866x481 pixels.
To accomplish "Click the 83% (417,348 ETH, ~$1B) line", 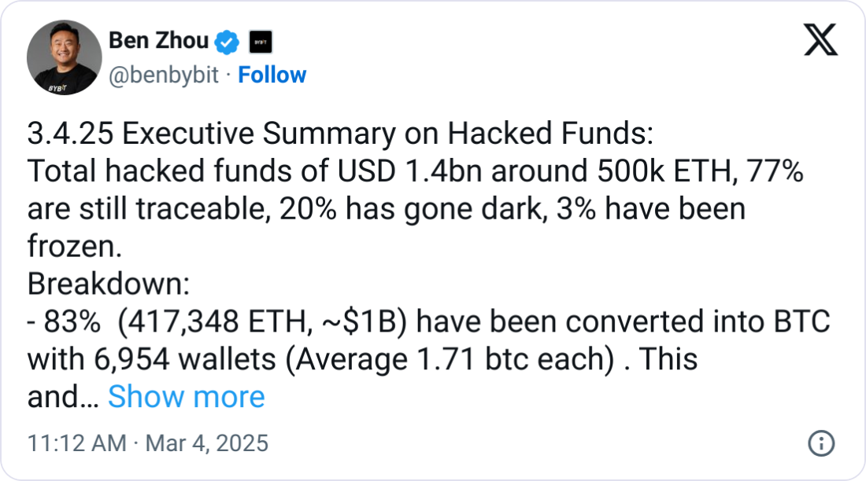I will pyautogui.click(x=428, y=322).
